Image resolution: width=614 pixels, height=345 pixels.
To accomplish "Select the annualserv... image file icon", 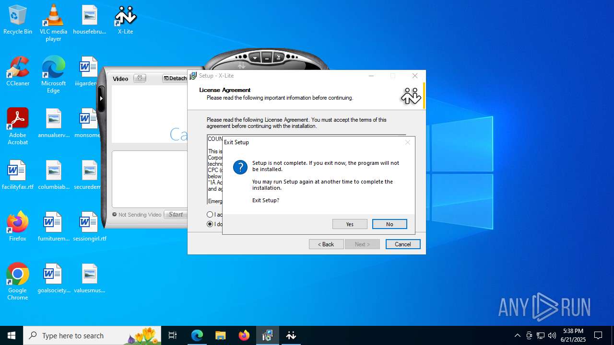I will coord(53,124).
